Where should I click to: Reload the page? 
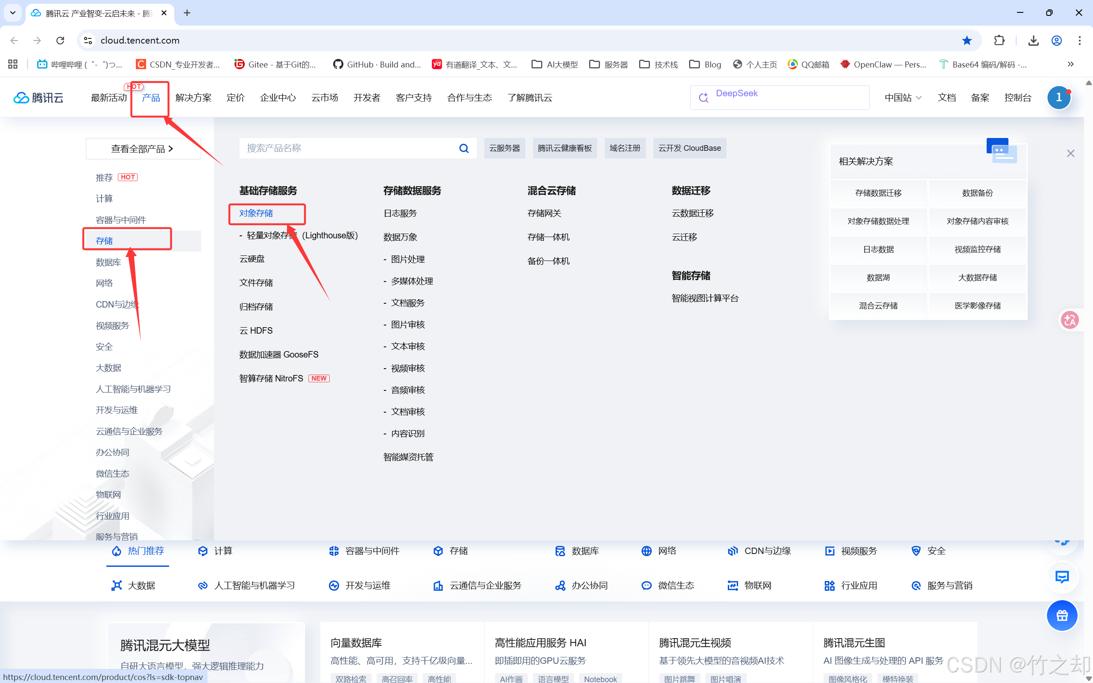(60, 41)
